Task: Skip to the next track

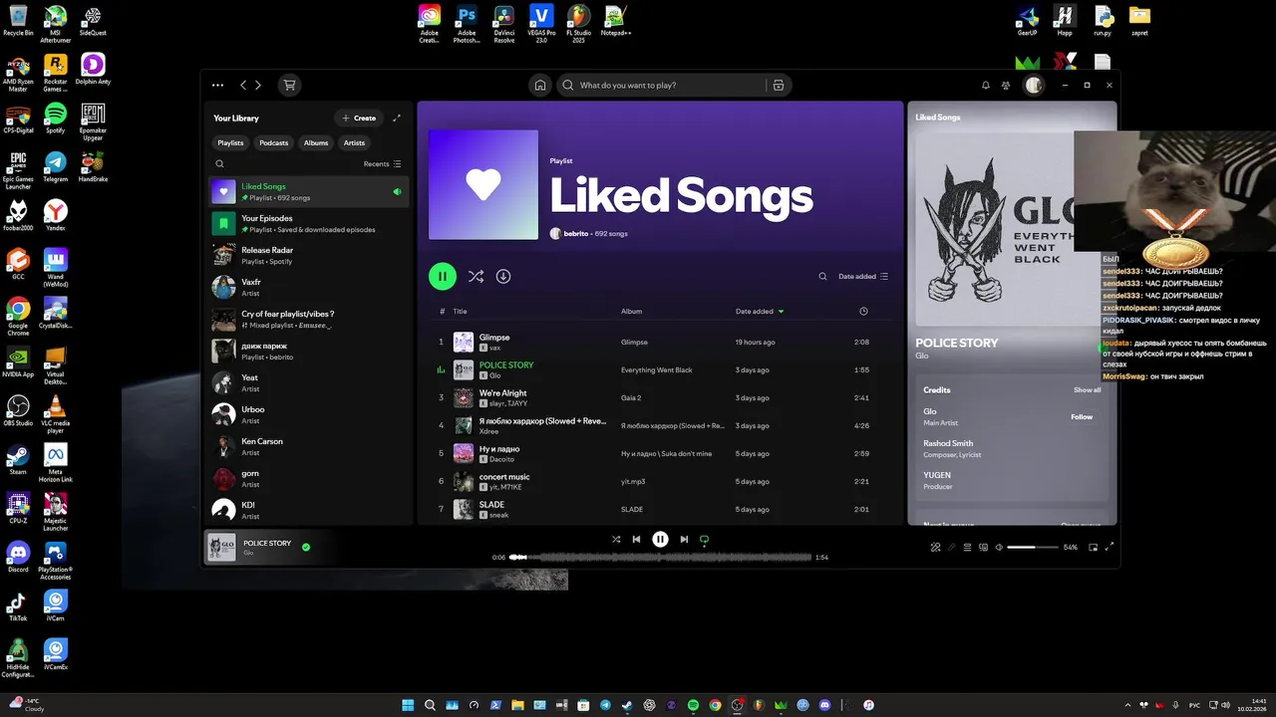Action: tap(684, 539)
